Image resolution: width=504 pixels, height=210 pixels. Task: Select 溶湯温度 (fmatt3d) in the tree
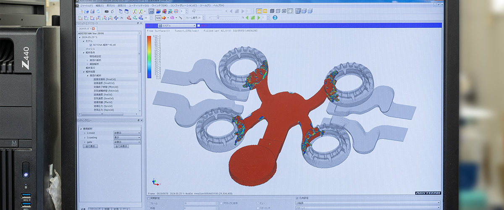click(x=104, y=83)
